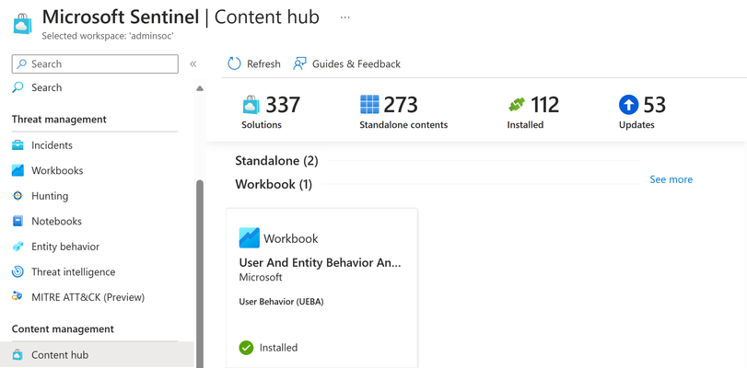Click the Microsoft Sentinel shopping bag logo
This screenshot has height=368, width=747.
point(22,24)
